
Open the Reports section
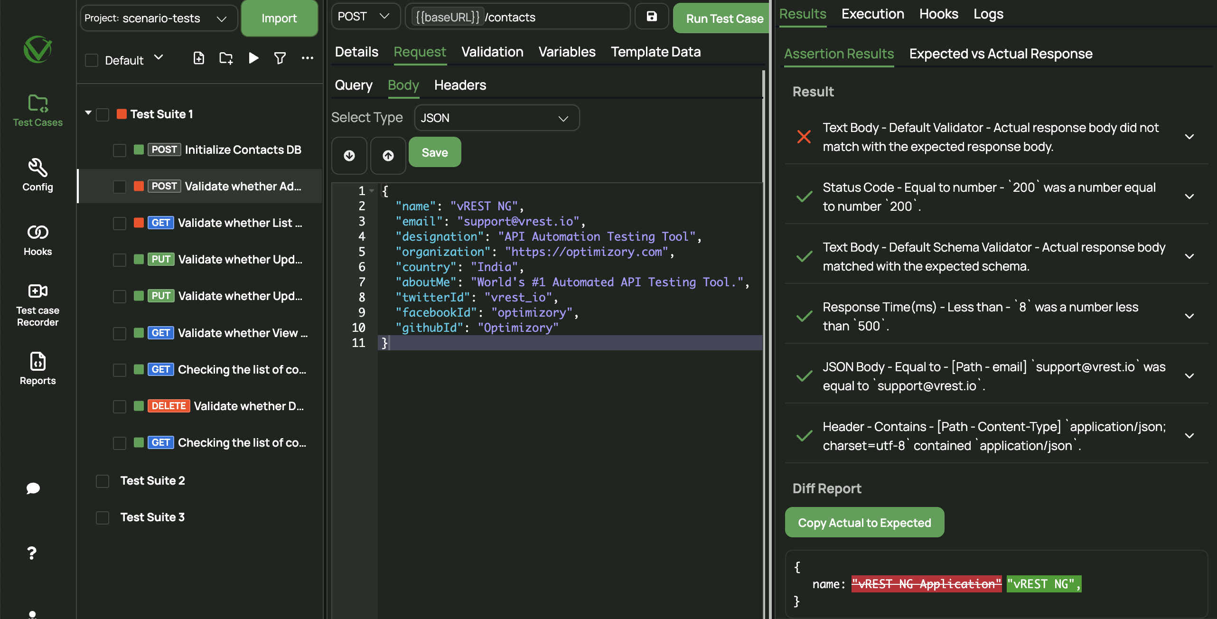tap(37, 369)
